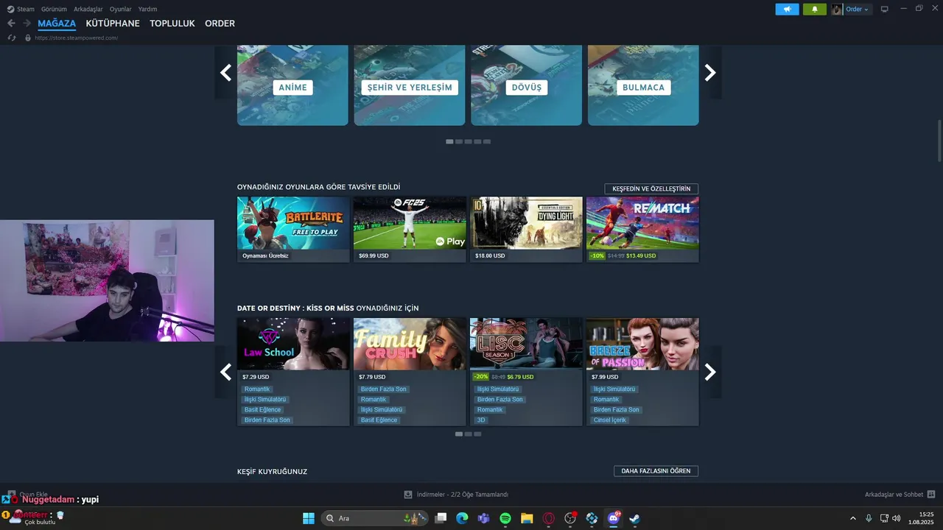This screenshot has width=943, height=530.
Task: Open the DÖVÜŞ category
Action: click(526, 85)
